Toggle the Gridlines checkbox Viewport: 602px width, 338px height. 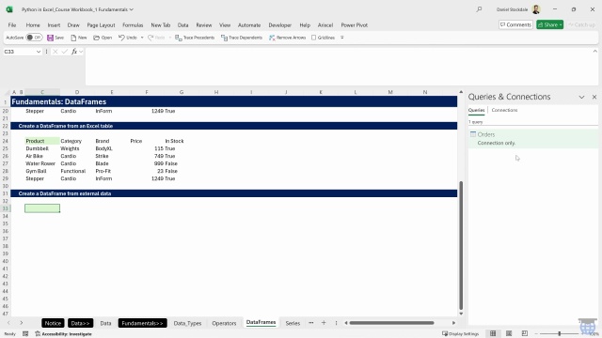click(313, 38)
